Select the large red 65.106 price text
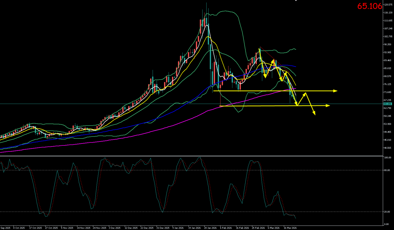Screen dimensions: 394x230 tap(369, 6)
